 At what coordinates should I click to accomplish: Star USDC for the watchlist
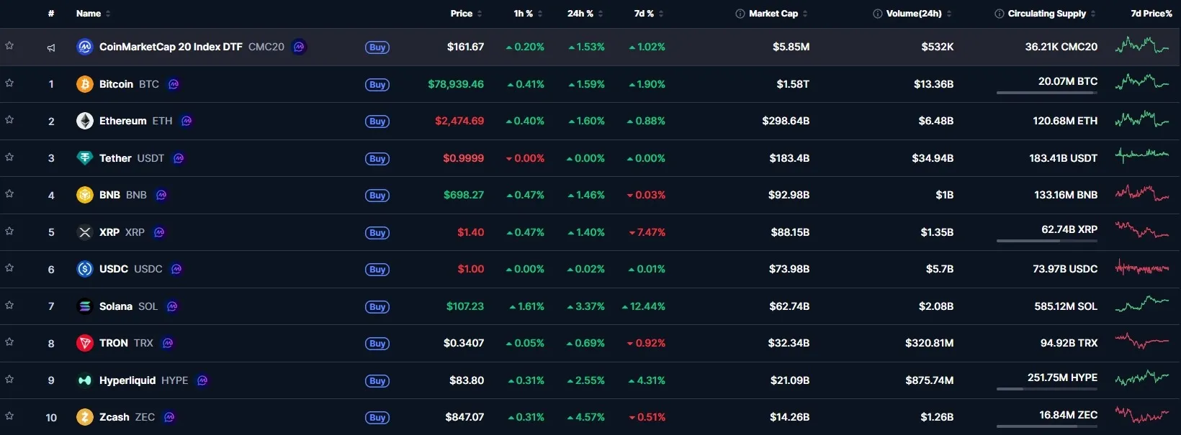pyautogui.click(x=9, y=267)
